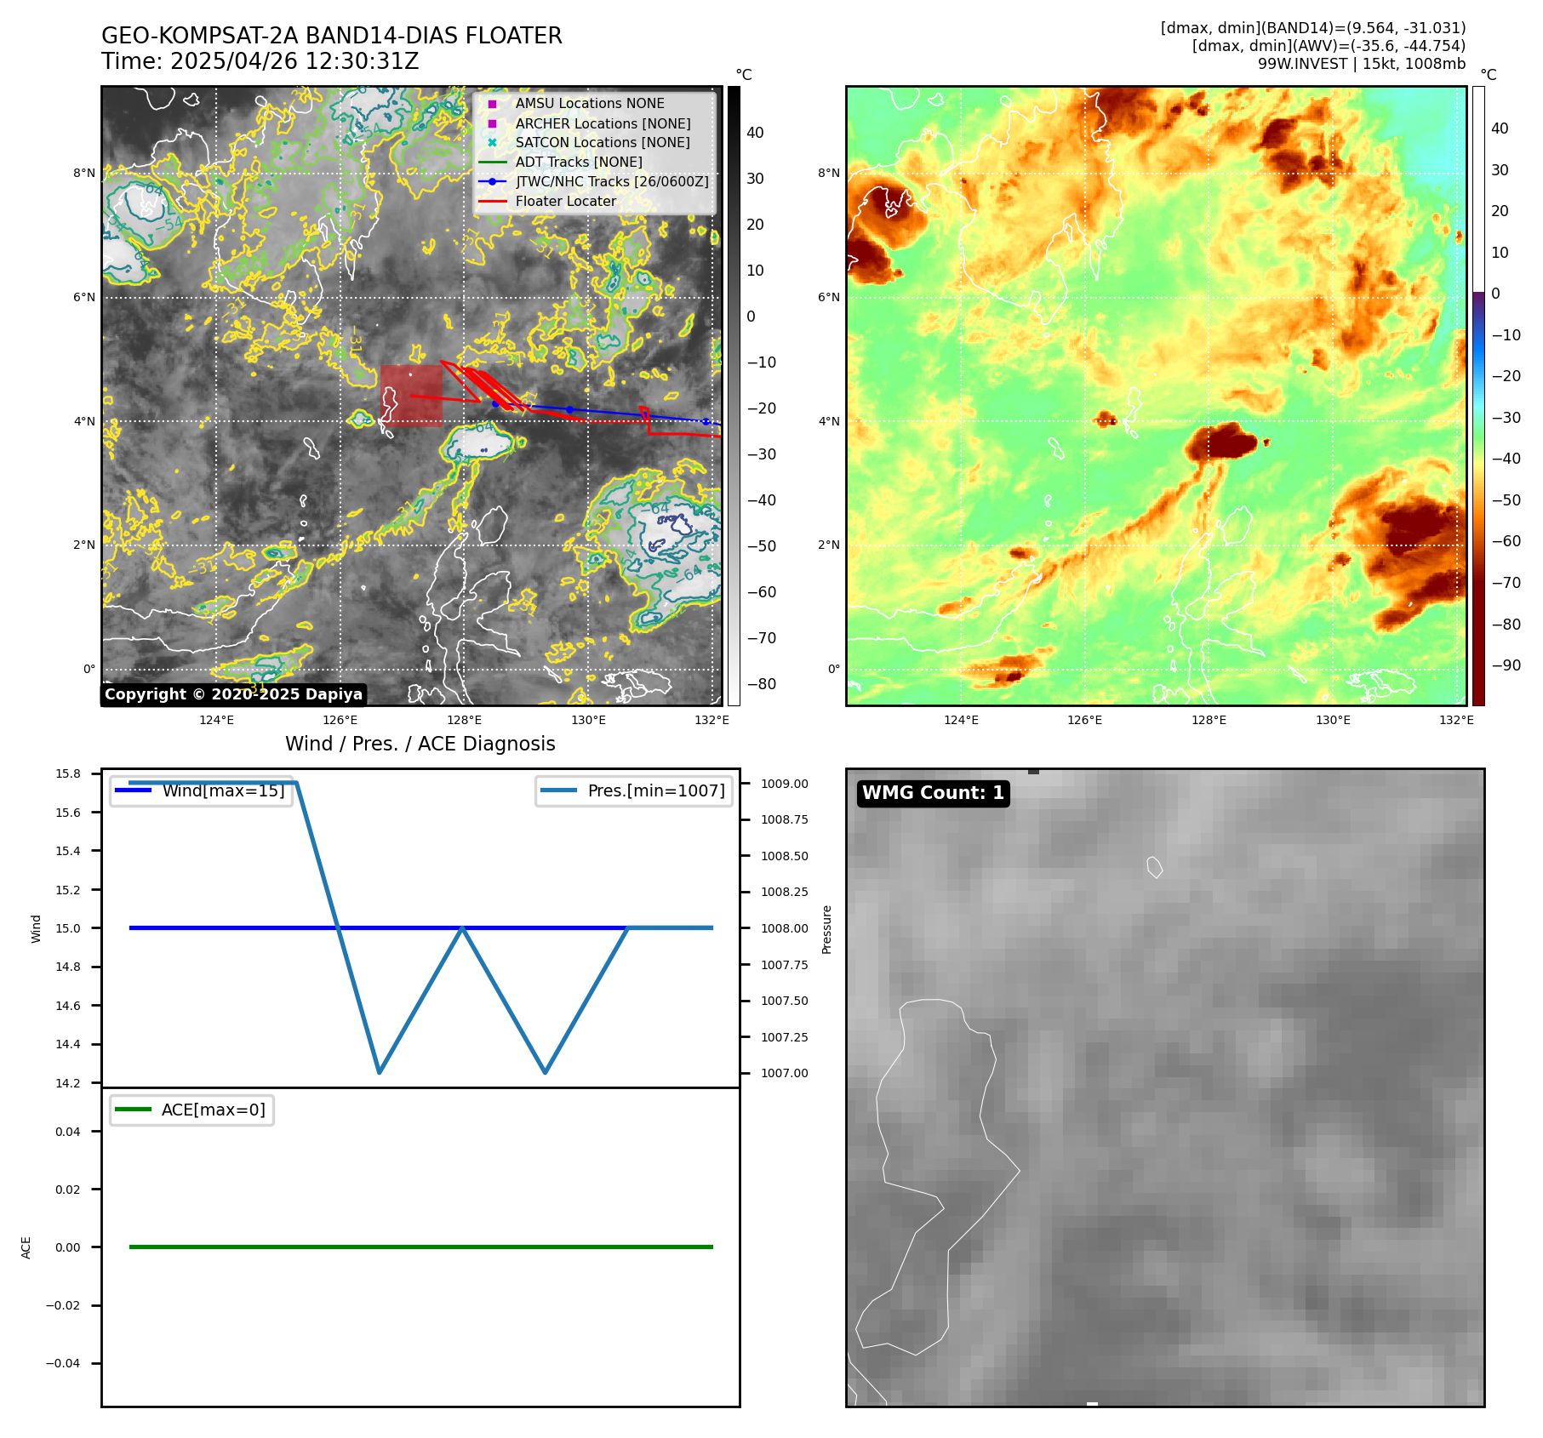Screen dimensions: 1543x1438
Task: Click the 'Pres.[min=1007]' legend text
Action: [656, 790]
